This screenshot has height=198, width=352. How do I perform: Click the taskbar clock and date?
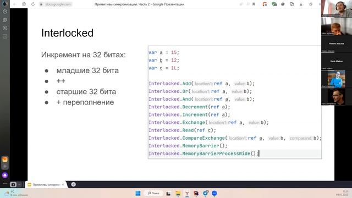click(x=342, y=193)
